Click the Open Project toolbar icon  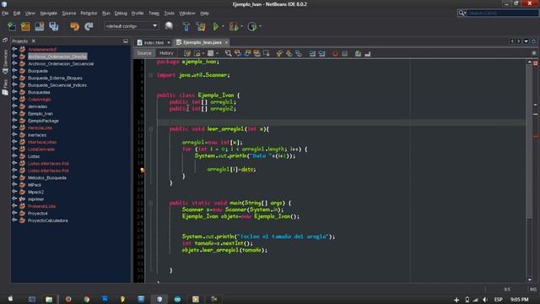(40, 26)
